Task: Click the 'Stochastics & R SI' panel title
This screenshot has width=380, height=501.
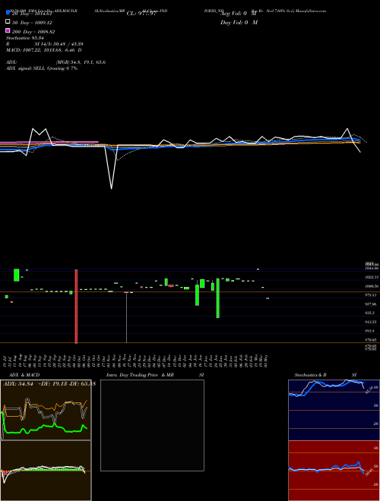Action: coord(325,375)
